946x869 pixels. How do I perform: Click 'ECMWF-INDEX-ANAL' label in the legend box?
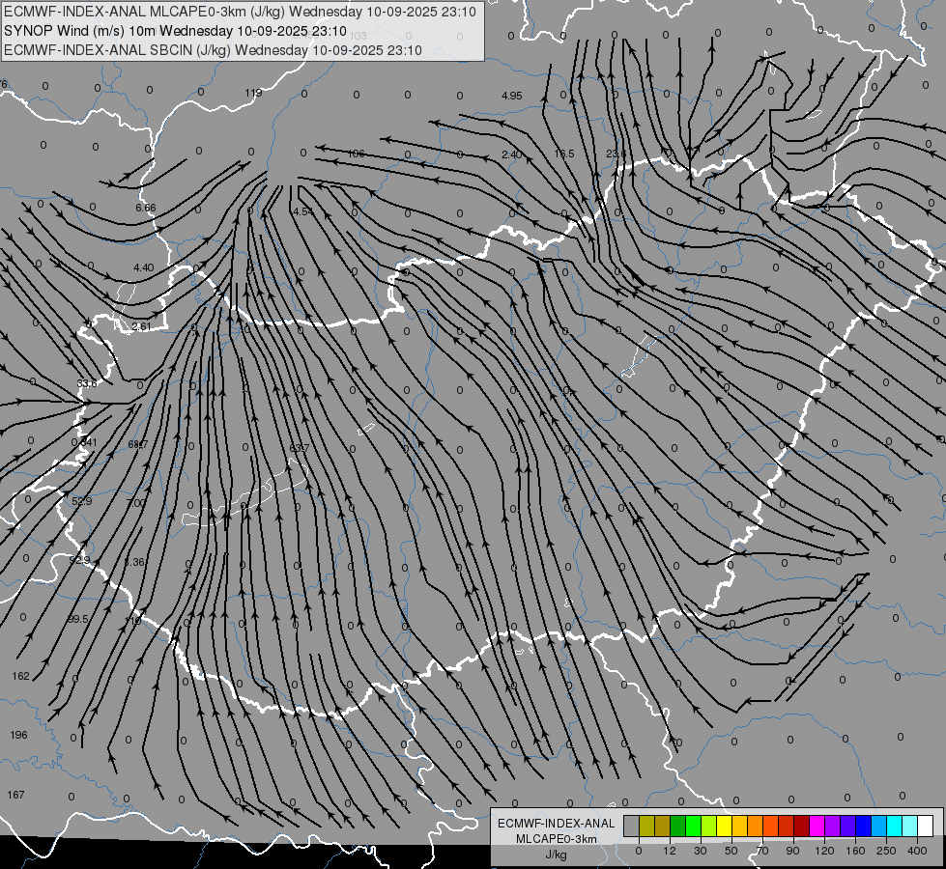[557, 824]
